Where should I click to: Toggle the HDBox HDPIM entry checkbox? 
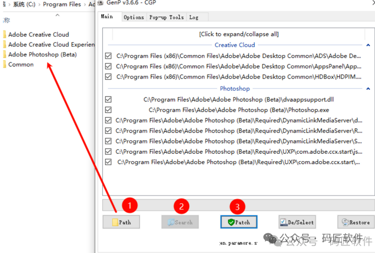point(108,77)
